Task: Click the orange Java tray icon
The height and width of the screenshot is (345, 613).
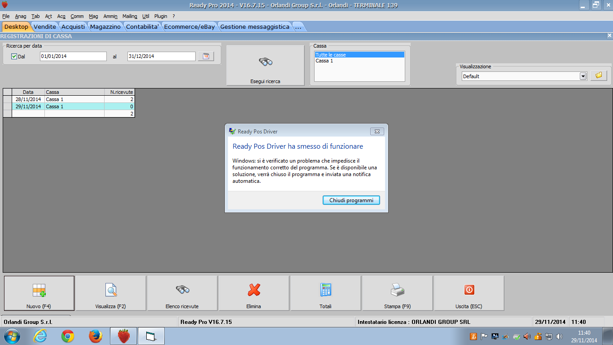Action: (x=473, y=336)
